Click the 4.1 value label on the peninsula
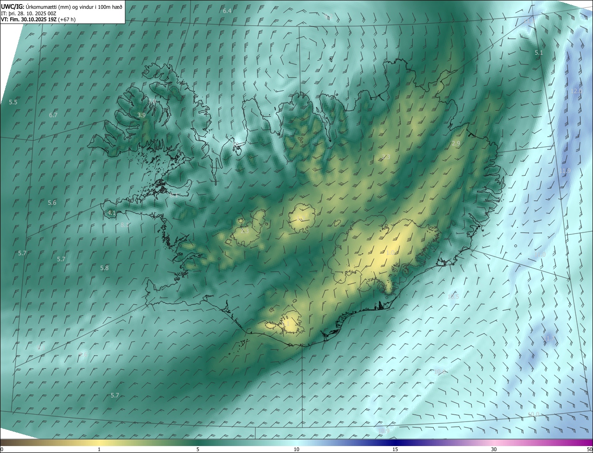This screenshot has width=593, height=453. pos(112,213)
